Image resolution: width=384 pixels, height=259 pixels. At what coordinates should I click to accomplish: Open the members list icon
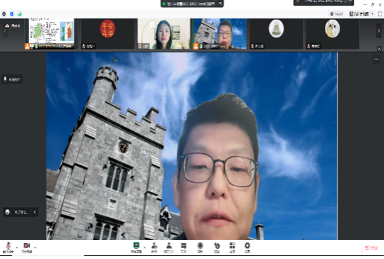tap(169, 246)
